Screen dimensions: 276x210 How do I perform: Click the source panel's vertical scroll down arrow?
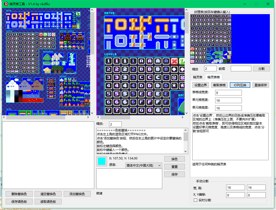pos(92,113)
